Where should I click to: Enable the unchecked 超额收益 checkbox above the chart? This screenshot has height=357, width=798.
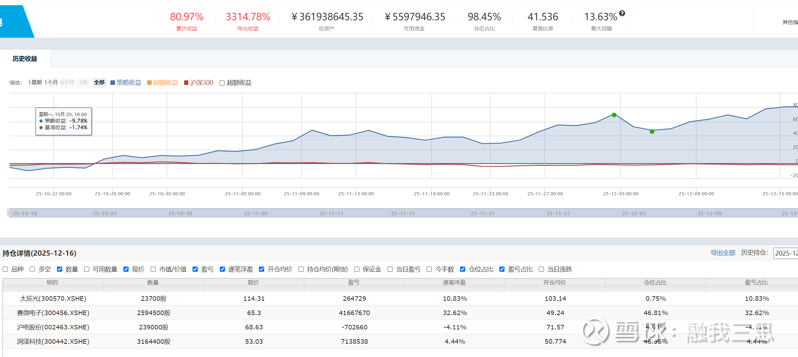coord(222,83)
